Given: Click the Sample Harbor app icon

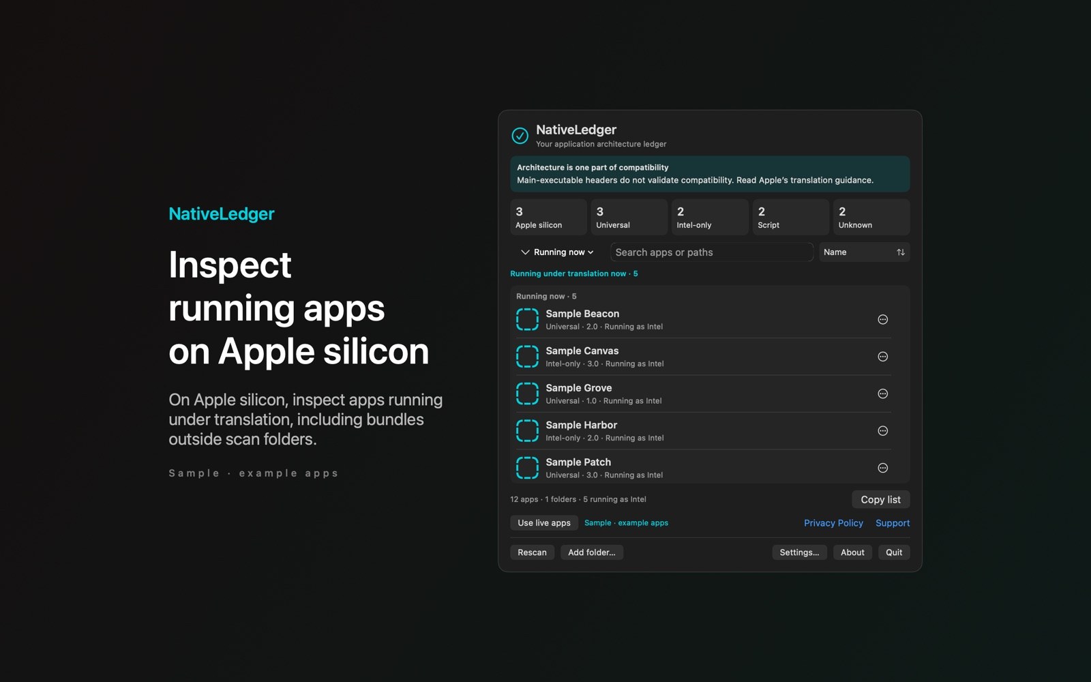Looking at the screenshot, I should pos(527,431).
